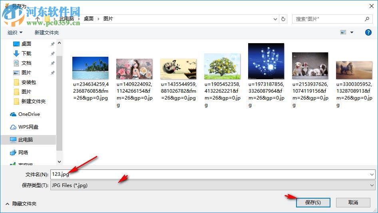This screenshot has width=378, height=213.
Task: Click 此电脑 in the address breadcrumb
Action: click(67, 19)
